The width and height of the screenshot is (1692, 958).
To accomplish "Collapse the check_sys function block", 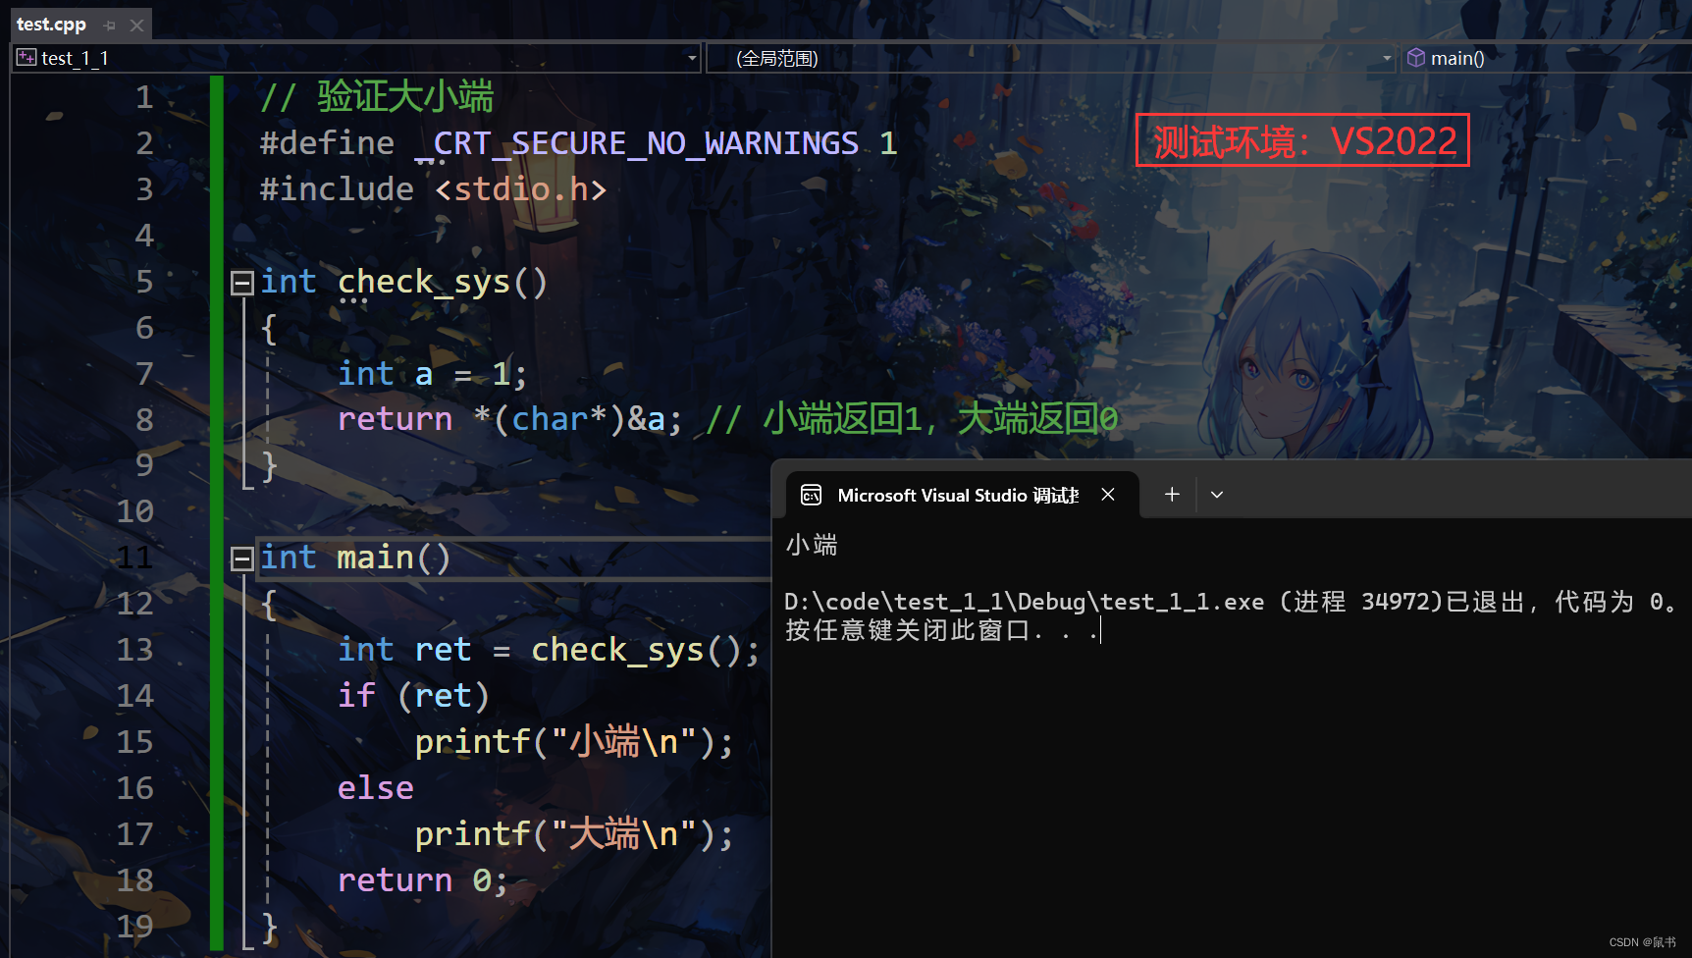I will [x=241, y=284].
